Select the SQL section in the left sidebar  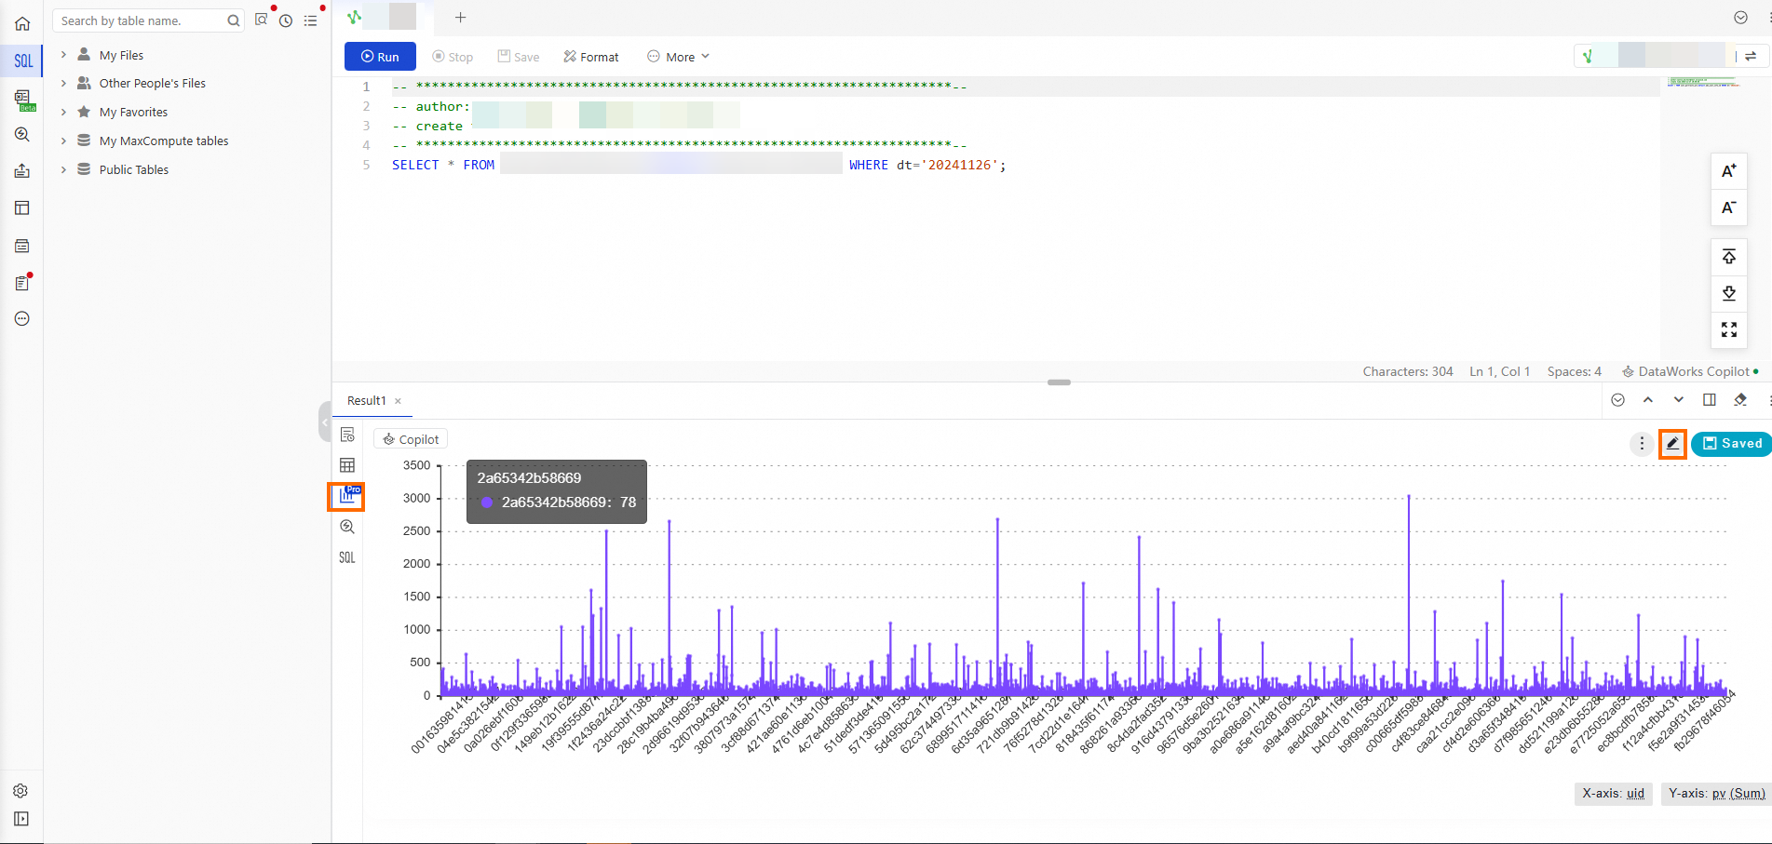pos(21,60)
